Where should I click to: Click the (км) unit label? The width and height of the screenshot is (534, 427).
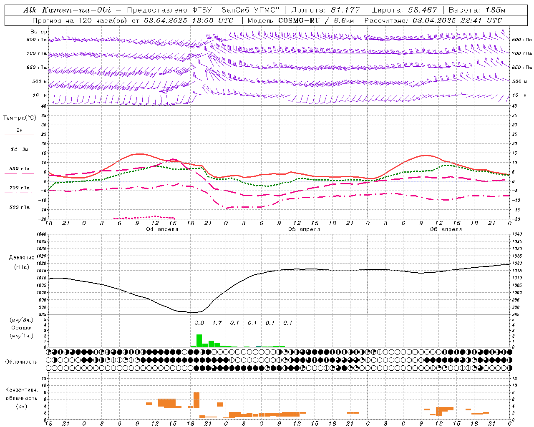click(x=22, y=406)
